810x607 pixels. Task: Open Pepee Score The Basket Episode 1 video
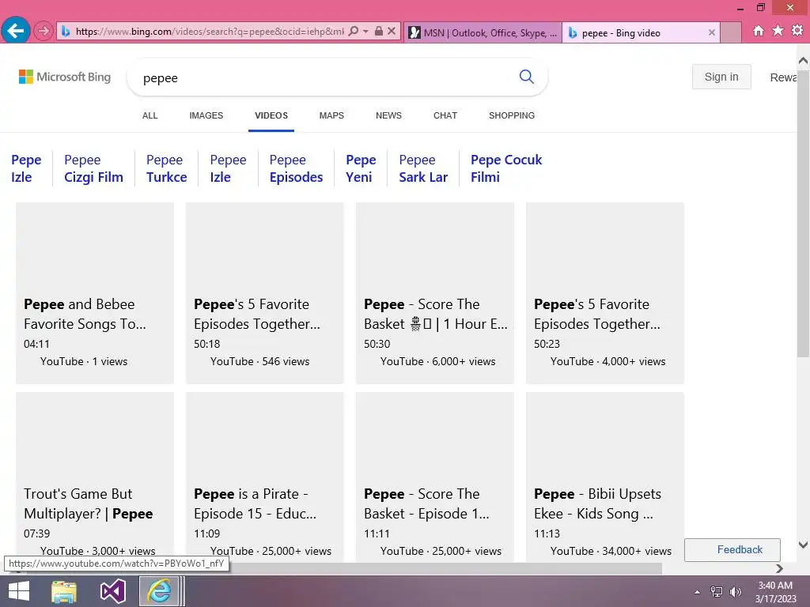pos(435,477)
